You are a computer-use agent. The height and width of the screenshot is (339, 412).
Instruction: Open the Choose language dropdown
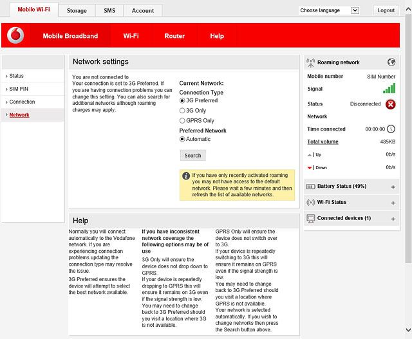[329, 10]
